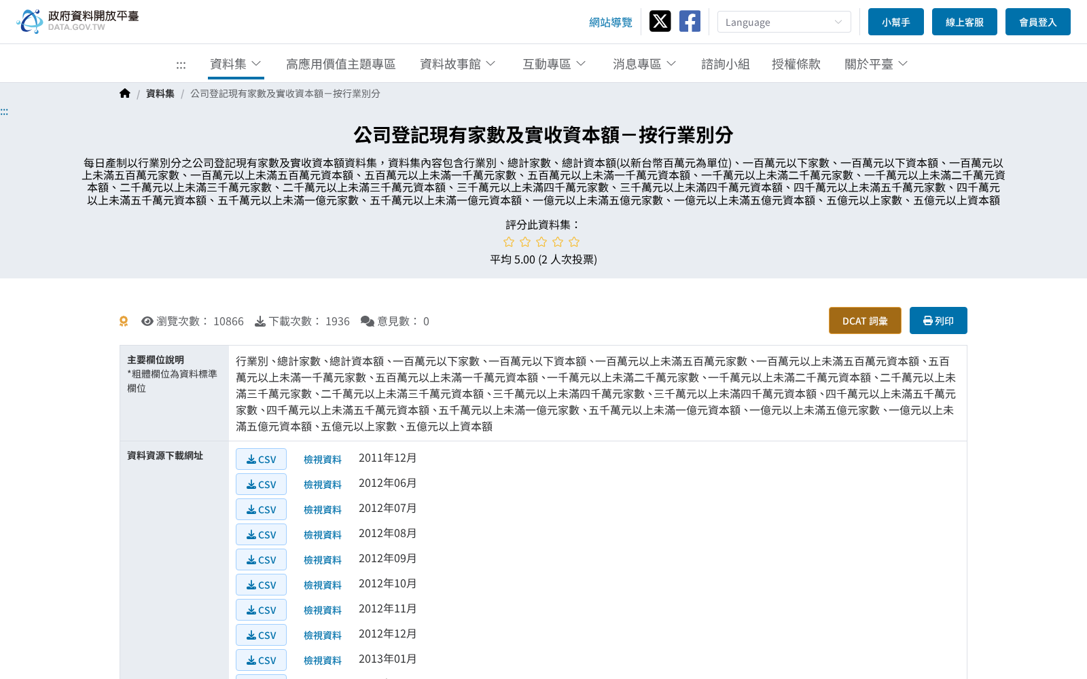The image size is (1087, 679).
Task: Click the 平均 5.00 (2 人次投票) text
Action: (x=543, y=259)
